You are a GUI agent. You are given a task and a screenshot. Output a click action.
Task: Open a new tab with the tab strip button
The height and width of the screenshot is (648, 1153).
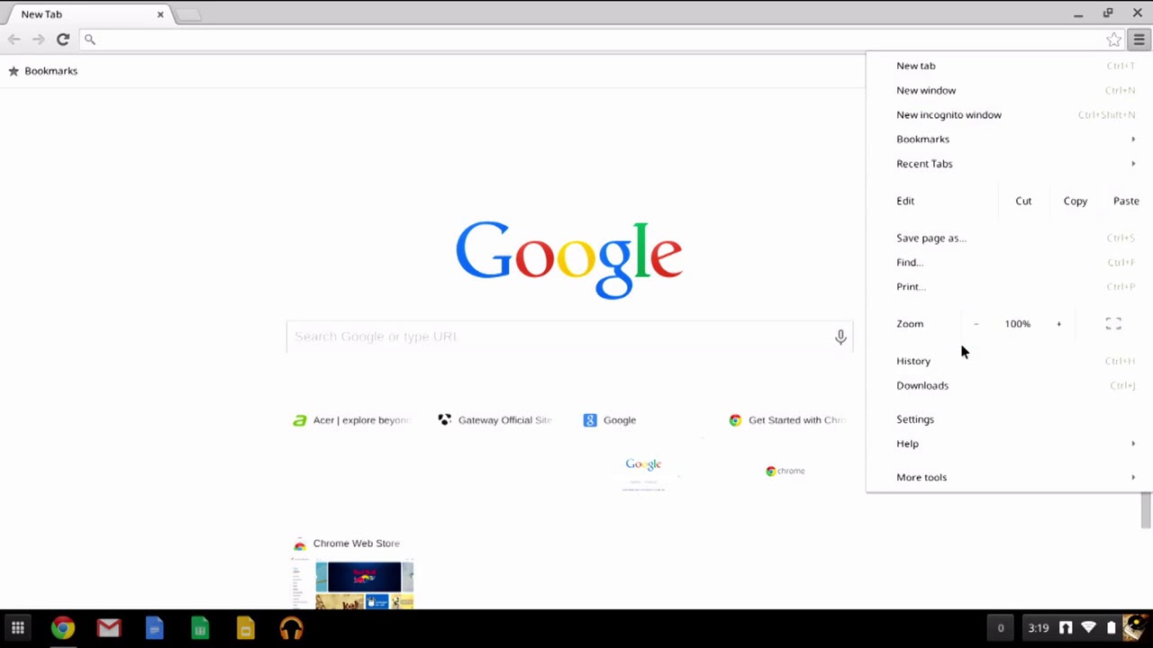(x=188, y=14)
